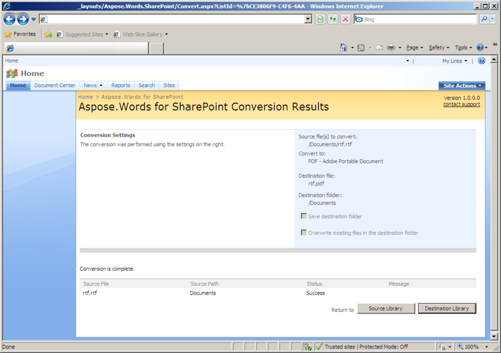
Task: Click the RSS feeds icon
Action: click(361, 48)
